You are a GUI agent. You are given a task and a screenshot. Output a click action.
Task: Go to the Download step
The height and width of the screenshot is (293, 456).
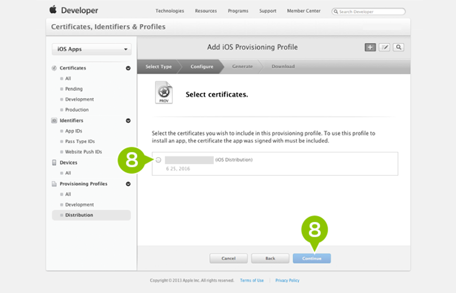(x=283, y=67)
